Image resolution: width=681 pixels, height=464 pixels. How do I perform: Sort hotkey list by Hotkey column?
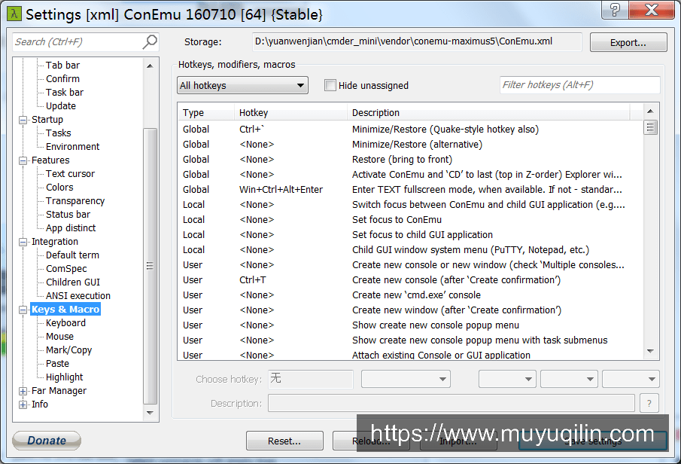coord(290,113)
